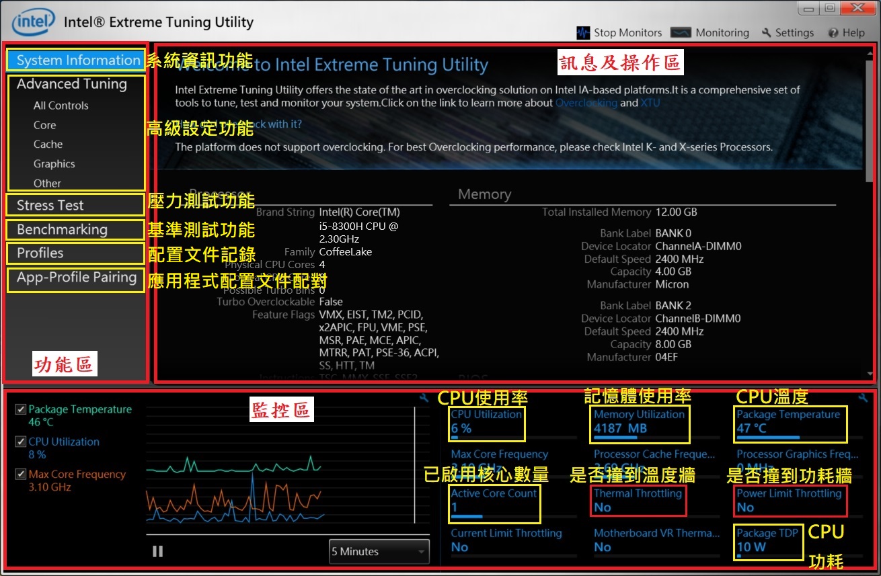Click scrollbar down arrow in info panel
The width and height of the screenshot is (881, 576).
coord(870,374)
